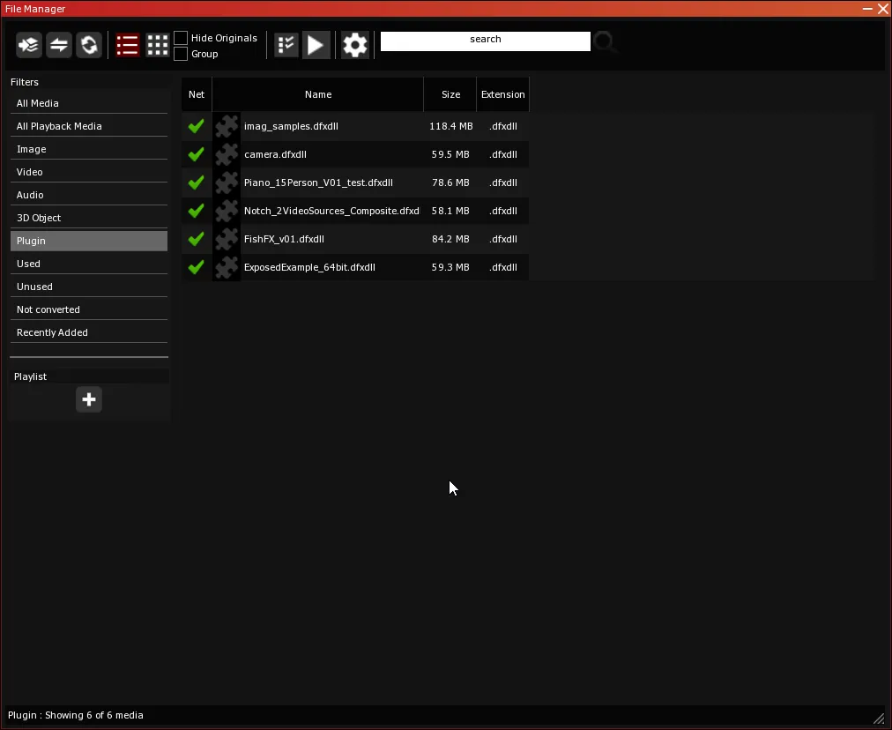Select the ExposedExample_64bit.dfxdll file name
892x730 pixels.
(309, 267)
